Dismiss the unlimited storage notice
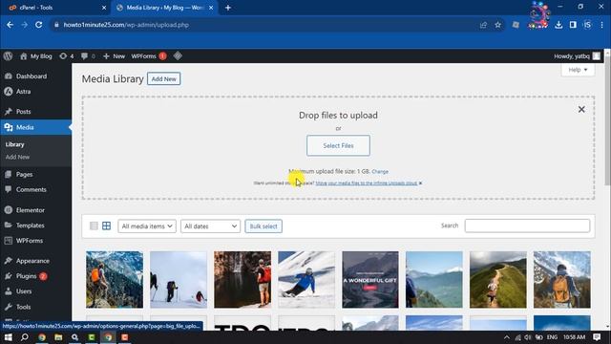The image size is (611, 344). pos(420,183)
